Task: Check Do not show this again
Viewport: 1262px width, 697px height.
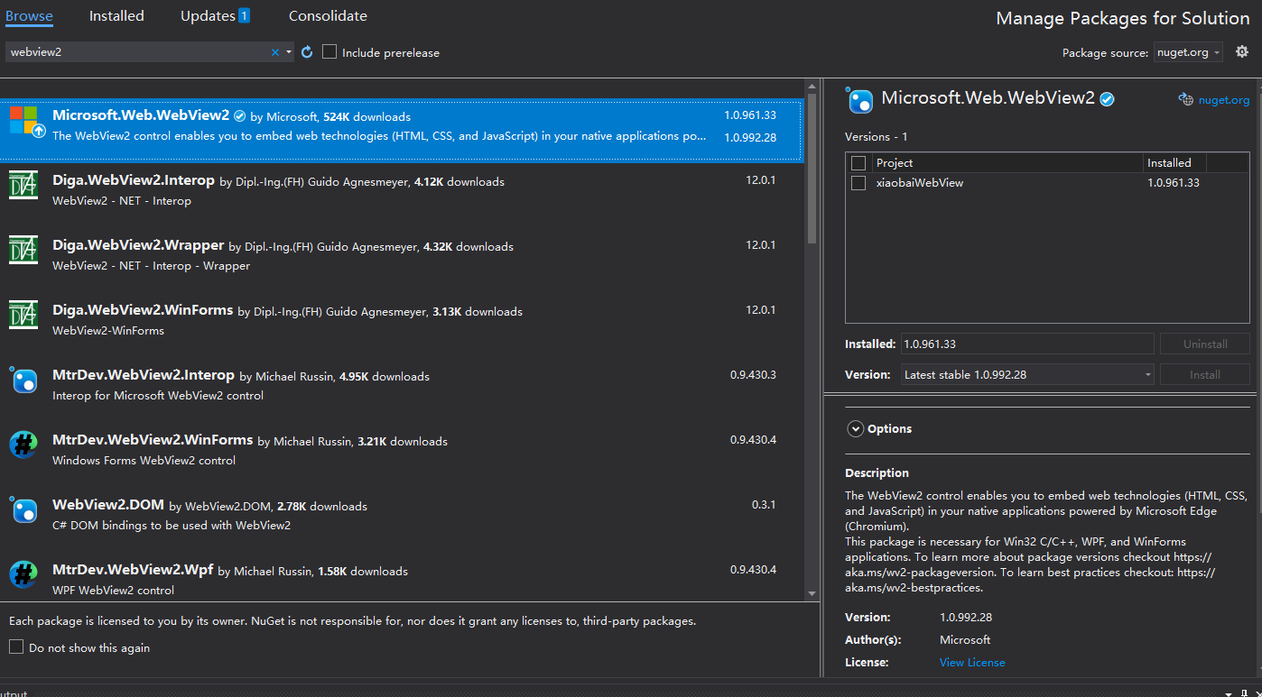Action: (16, 647)
